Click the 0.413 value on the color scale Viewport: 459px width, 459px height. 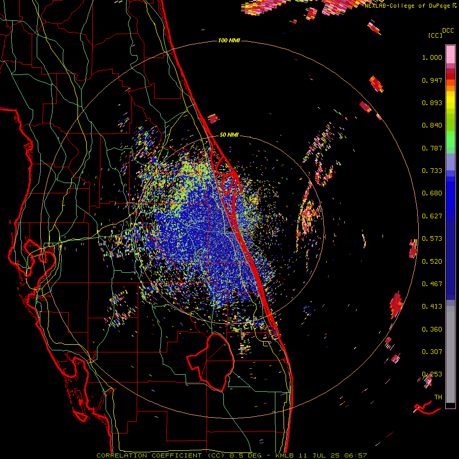pos(432,307)
